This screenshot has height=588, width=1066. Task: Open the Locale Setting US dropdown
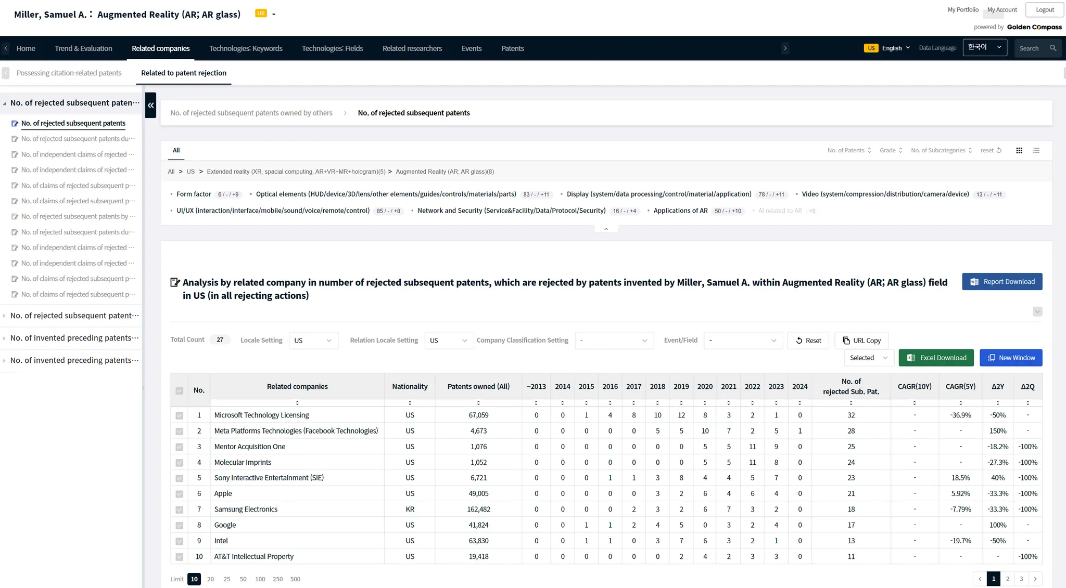point(313,341)
